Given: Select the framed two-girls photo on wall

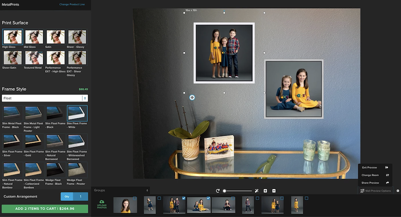Looking at the screenshot, I should pyautogui.click(x=294, y=89).
